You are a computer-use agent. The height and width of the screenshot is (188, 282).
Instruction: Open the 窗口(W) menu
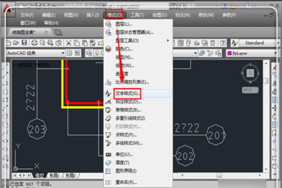point(28,23)
